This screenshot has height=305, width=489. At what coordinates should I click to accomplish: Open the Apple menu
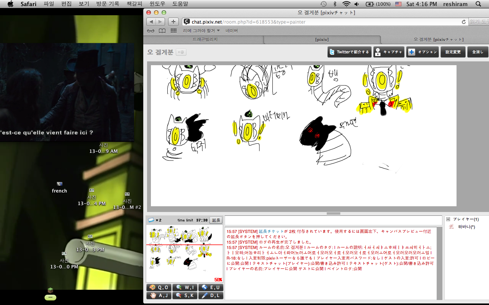[x=10, y=4]
